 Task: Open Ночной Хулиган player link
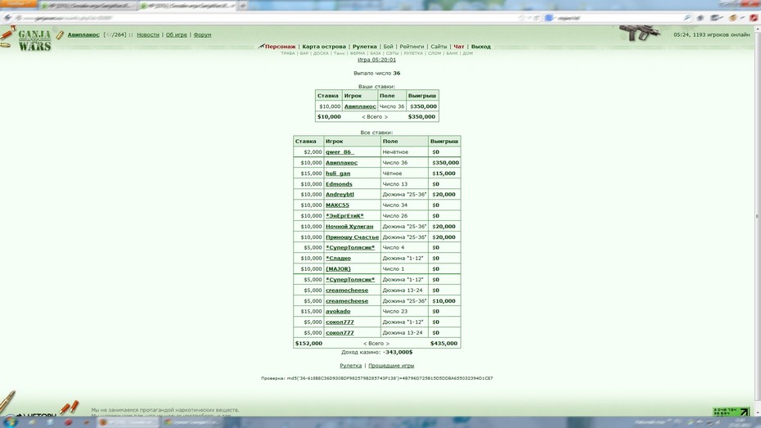(349, 226)
